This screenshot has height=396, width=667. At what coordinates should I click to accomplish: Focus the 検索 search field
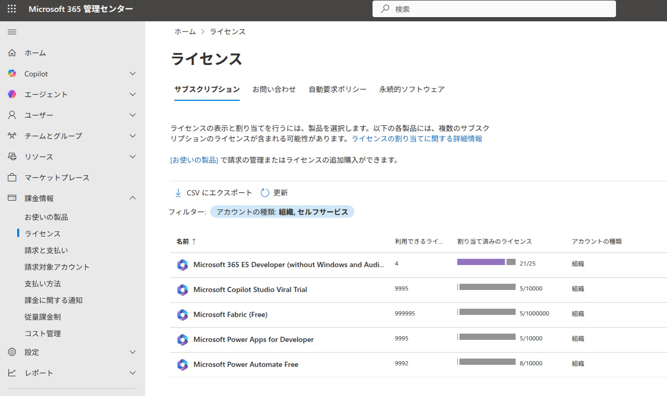[494, 9]
